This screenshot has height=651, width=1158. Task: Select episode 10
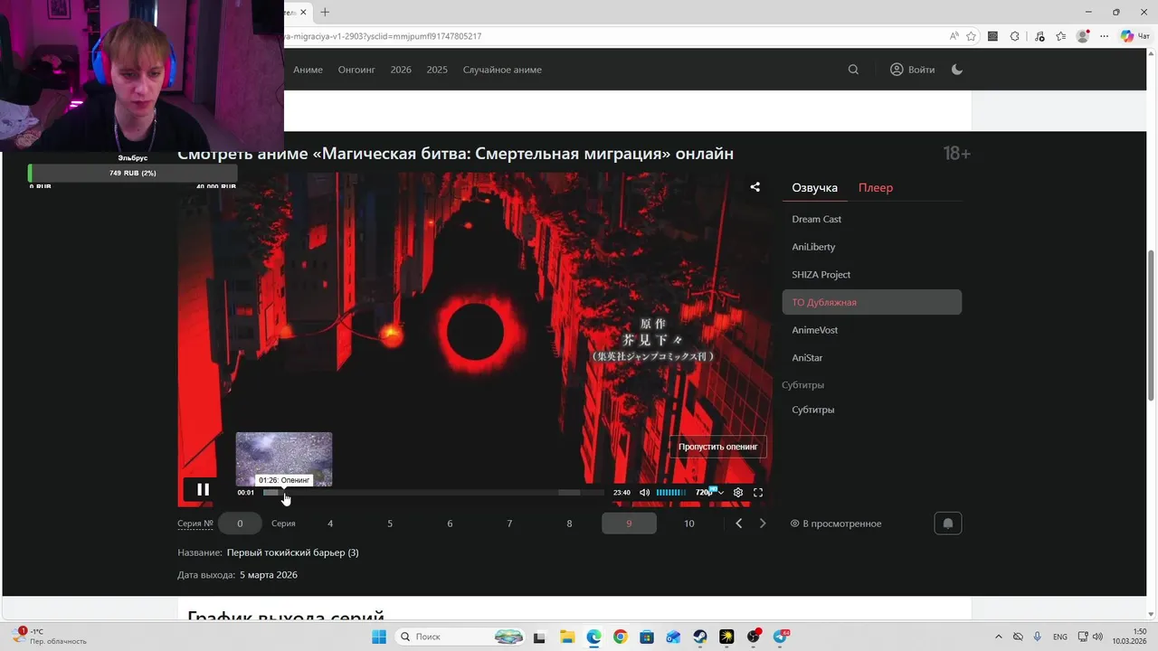click(689, 524)
